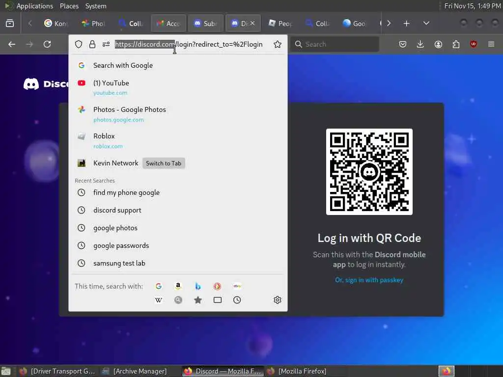
Task: Open the Places menu
Action: [69, 6]
